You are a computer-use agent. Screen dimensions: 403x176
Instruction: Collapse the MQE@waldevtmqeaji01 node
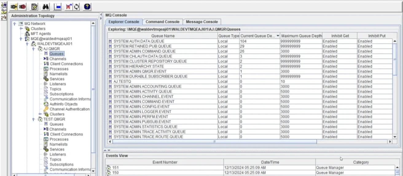[x=21, y=39]
